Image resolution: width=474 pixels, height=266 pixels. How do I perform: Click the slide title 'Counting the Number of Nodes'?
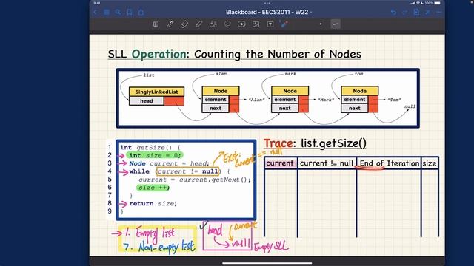[278, 54]
